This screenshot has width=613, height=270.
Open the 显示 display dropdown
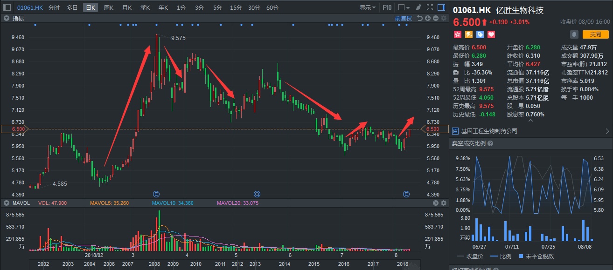pyautogui.click(x=368, y=7)
